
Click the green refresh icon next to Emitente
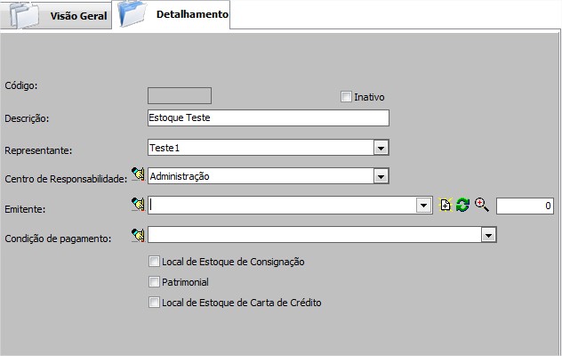(462, 206)
